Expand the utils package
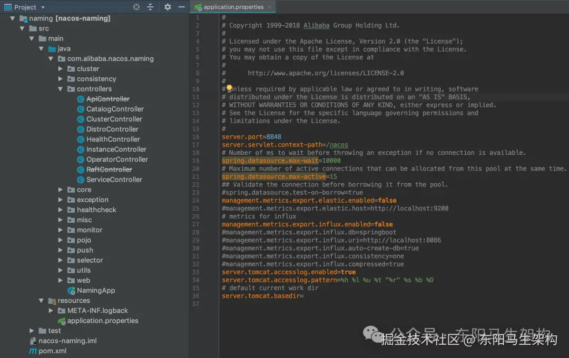This screenshot has width=569, height=358. (x=60, y=270)
